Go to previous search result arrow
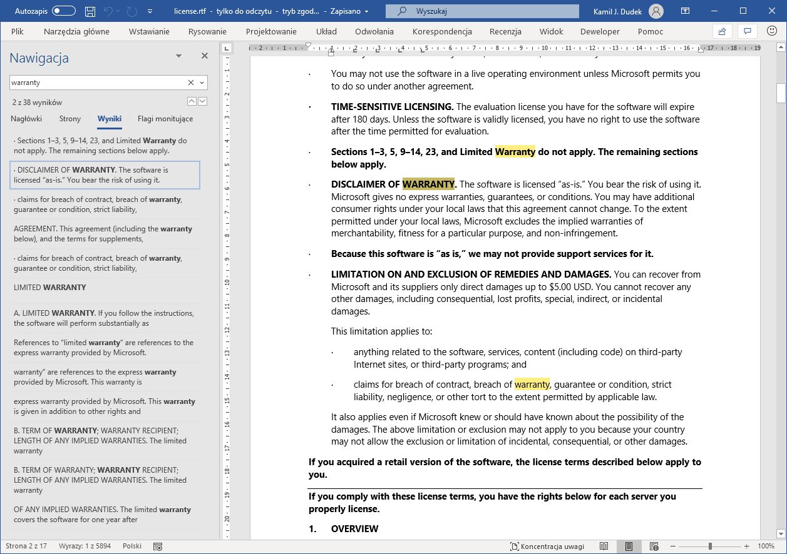This screenshot has height=554, width=787. [192, 101]
